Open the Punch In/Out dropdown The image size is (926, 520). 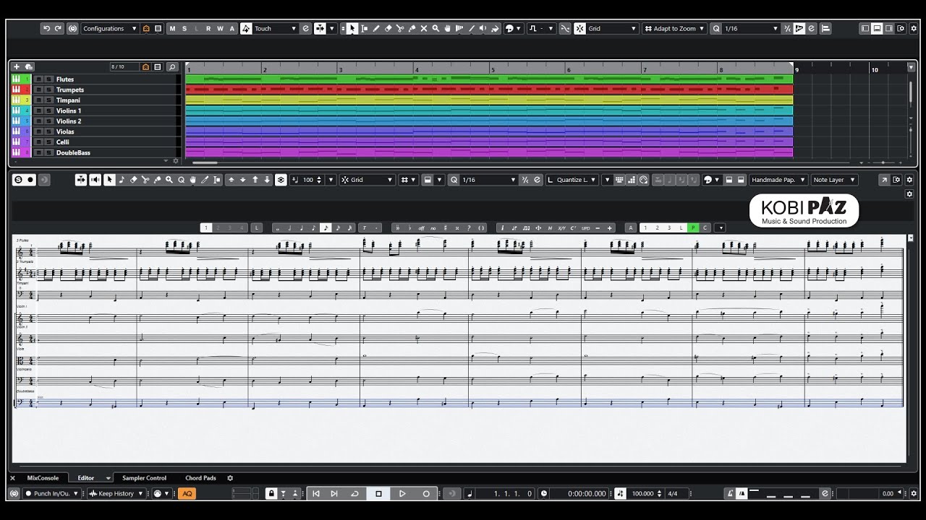pos(51,493)
